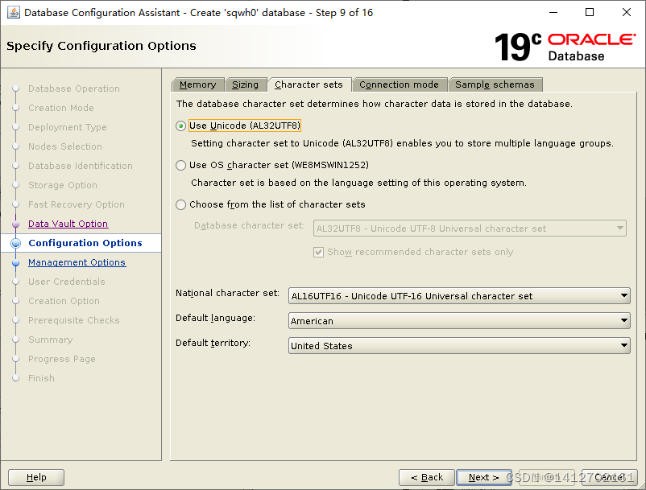The height and width of the screenshot is (490, 646).
Task: Open the Data Vault Option step link
Action: coord(68,224)
